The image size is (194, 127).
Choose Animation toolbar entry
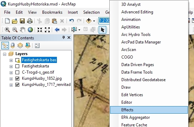[149, 20]
